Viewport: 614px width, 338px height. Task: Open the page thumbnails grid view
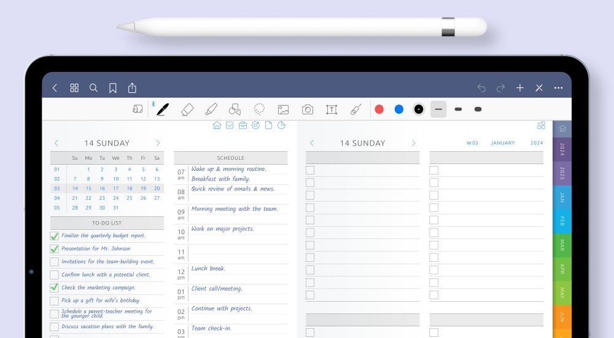[x=74, y=88]
